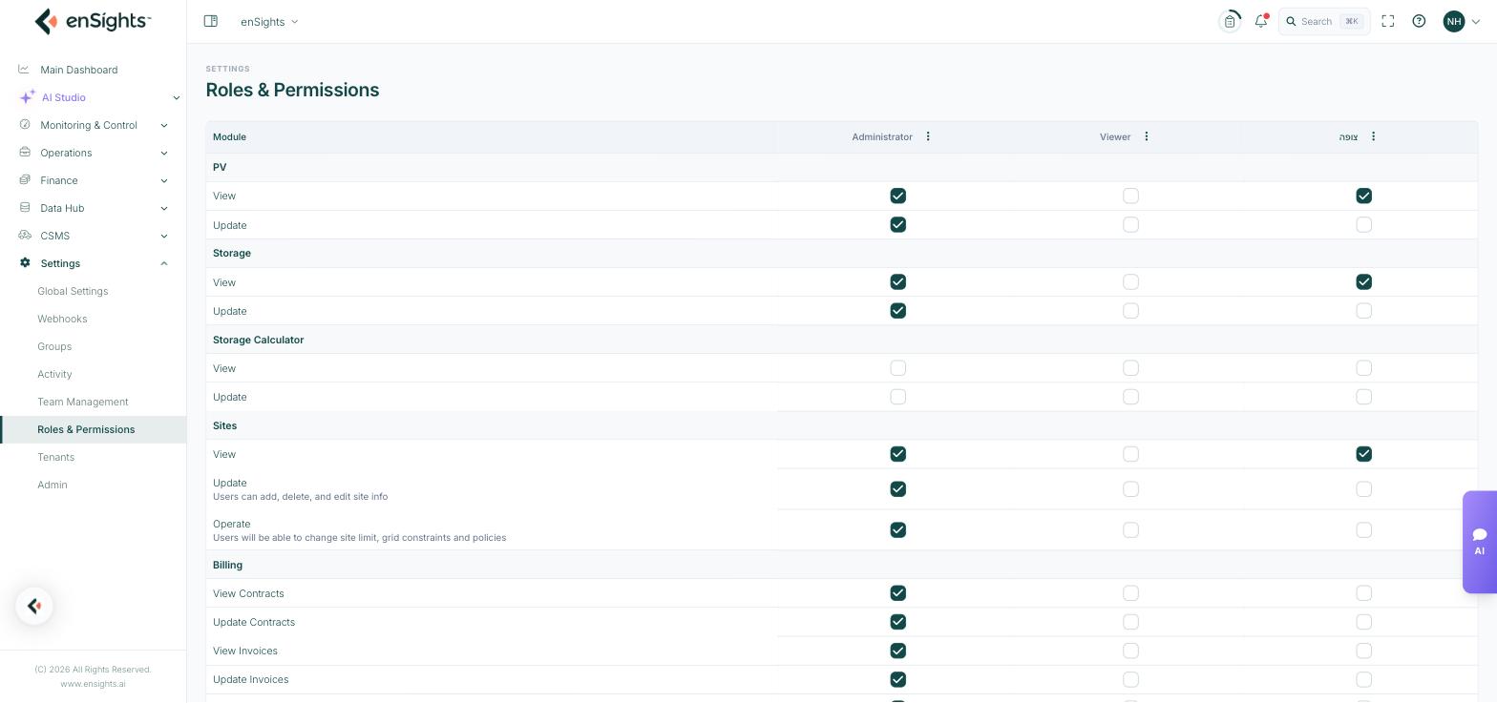1497x703 pixels.
Task: Expand the AI Studio menu
Action: (x=176, y=97)
